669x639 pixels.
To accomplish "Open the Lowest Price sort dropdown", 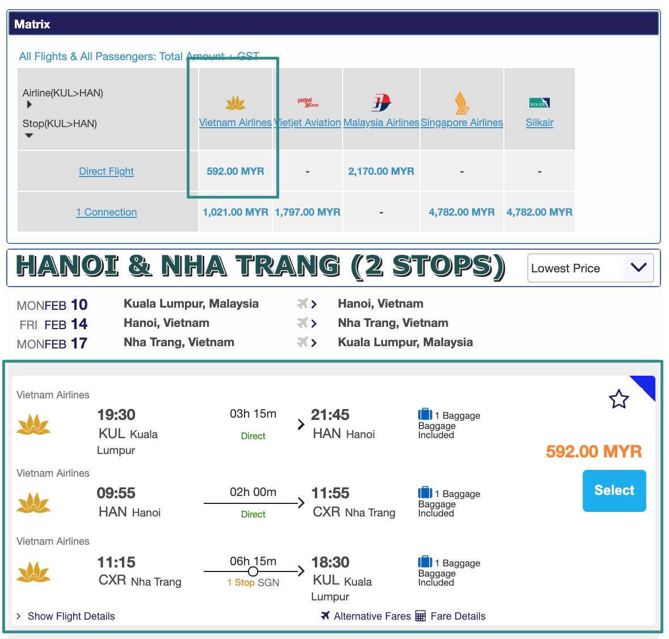I will (591, 268).
